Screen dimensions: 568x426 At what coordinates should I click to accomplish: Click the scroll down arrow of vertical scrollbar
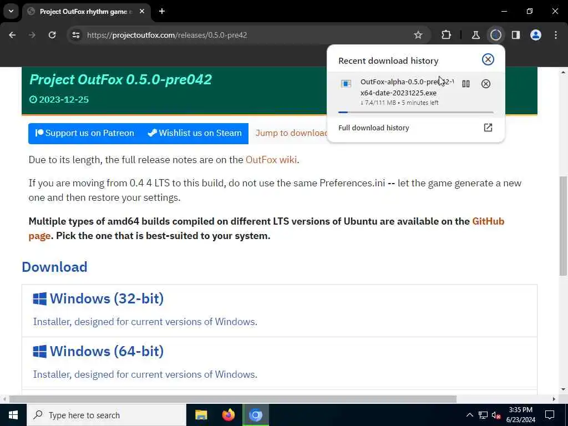563,389
